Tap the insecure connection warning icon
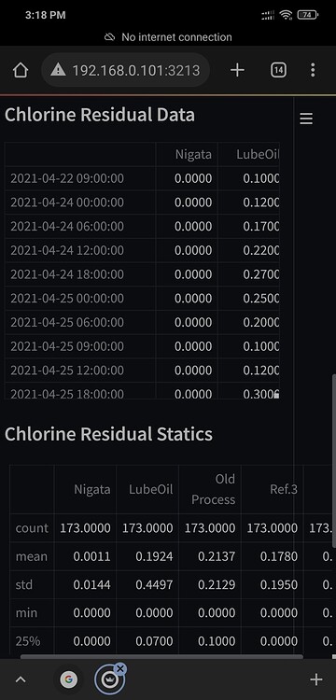 tap(58, 70)
